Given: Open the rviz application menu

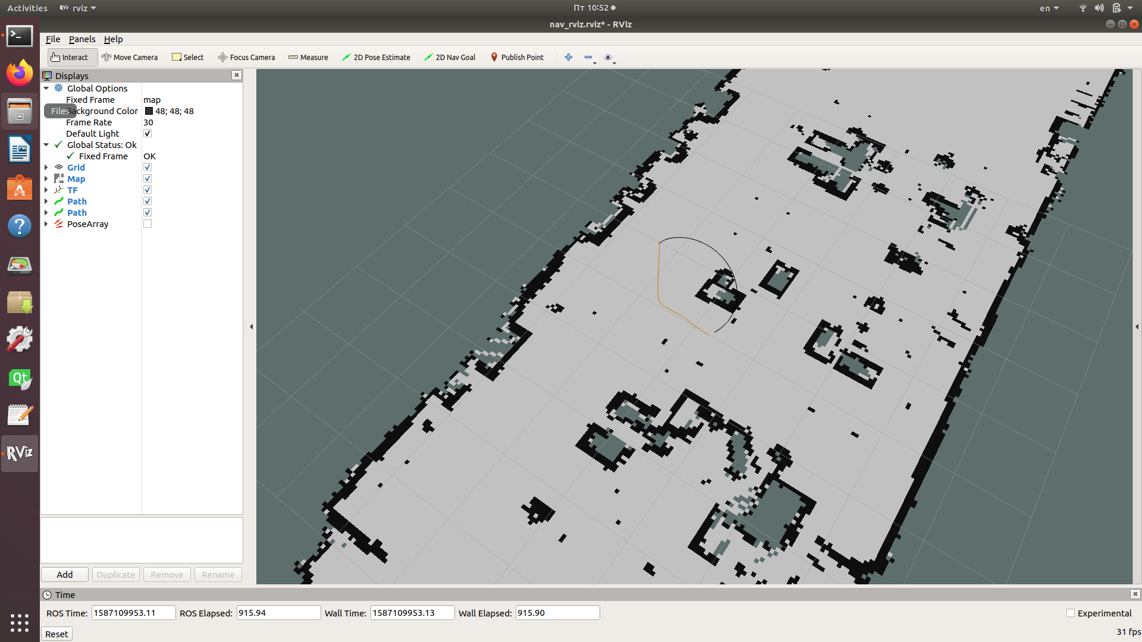Looking at the screenshot, I should 78,8.
